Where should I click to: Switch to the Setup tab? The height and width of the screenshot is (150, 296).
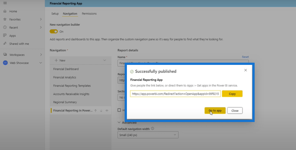point(55,14)
